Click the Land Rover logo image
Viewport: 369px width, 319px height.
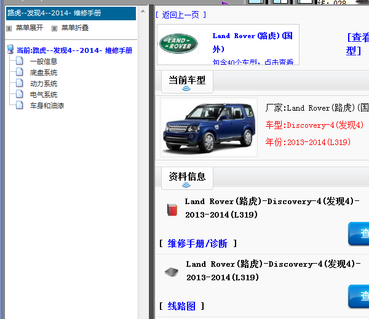[178, 44]
